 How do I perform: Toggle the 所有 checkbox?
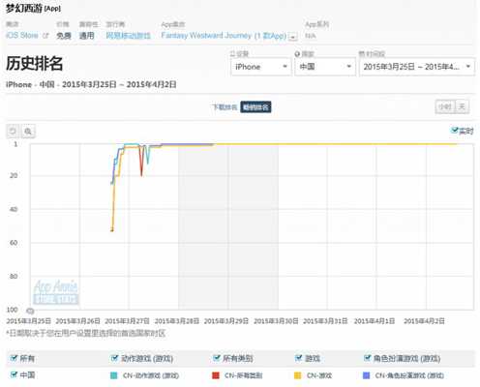coord(14,358)
